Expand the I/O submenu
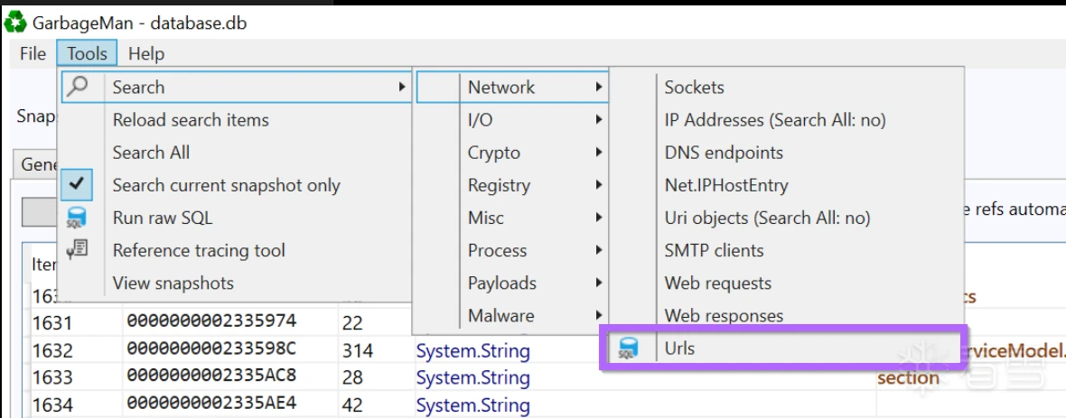Image resolution: width=1066 pixels, height=418 pixels. click(510, 120)
